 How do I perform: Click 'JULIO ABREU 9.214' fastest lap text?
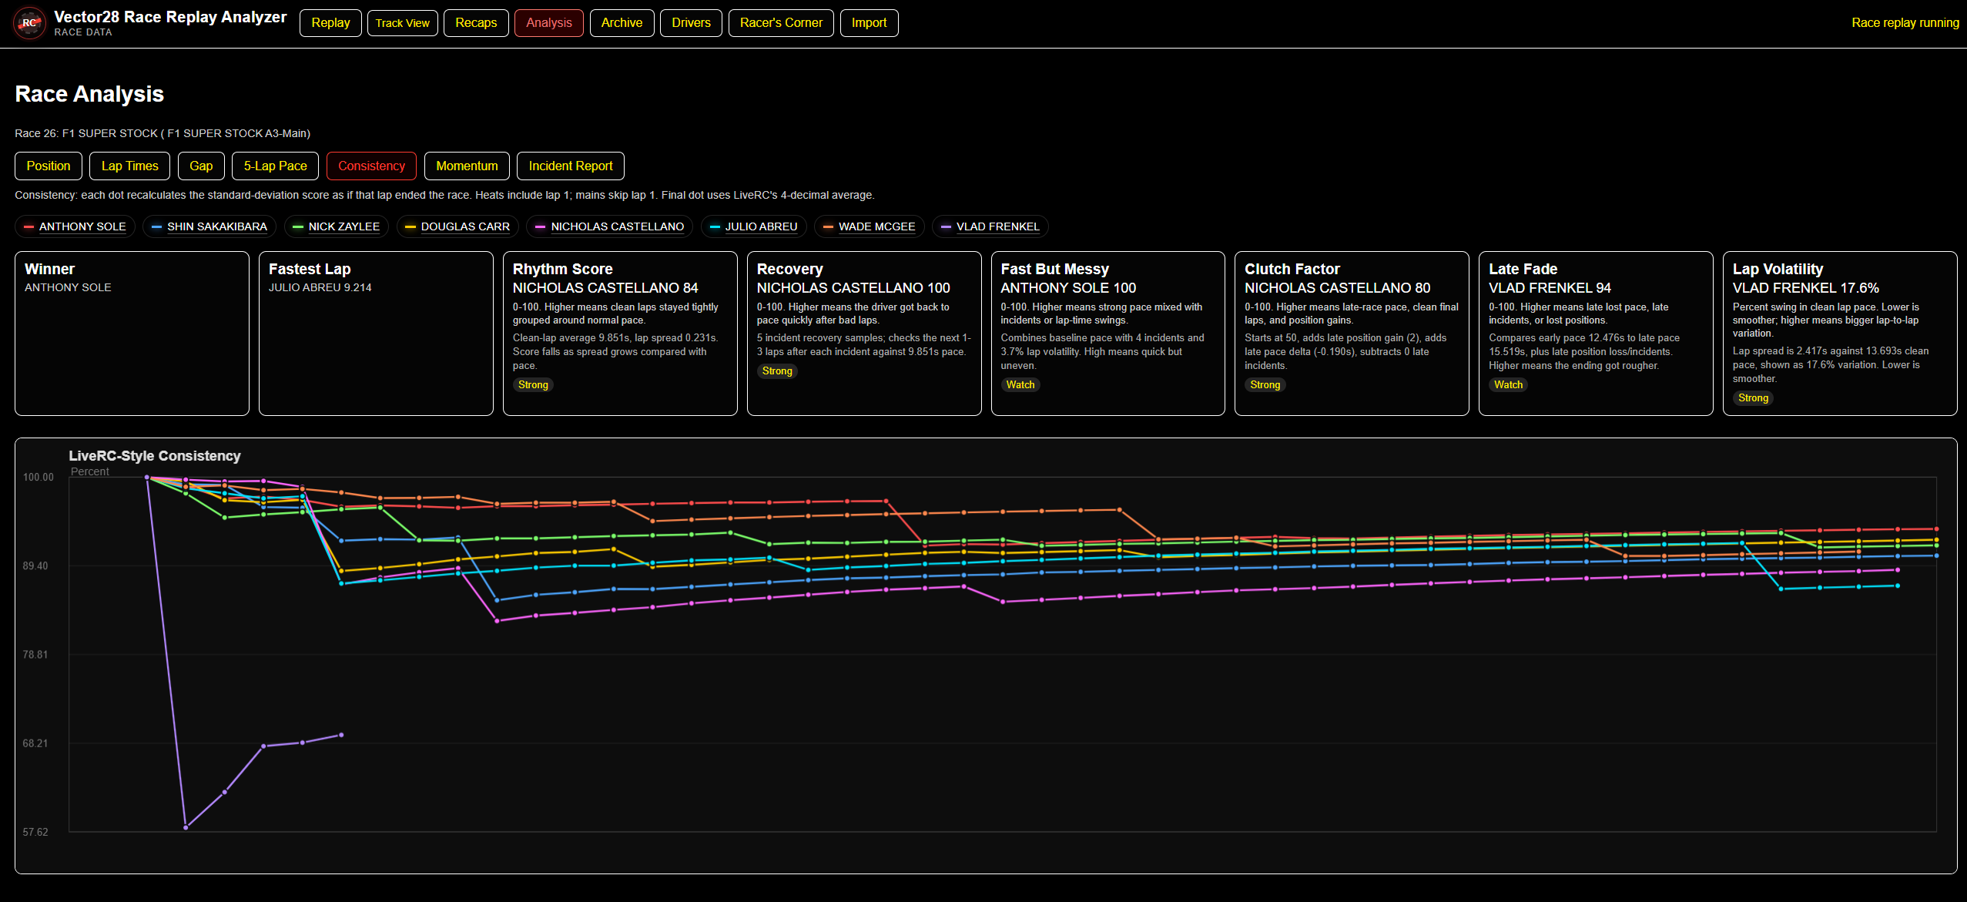320,287
